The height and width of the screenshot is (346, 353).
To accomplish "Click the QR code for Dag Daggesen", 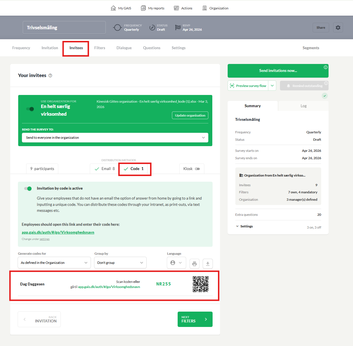I will click(201, 284).
